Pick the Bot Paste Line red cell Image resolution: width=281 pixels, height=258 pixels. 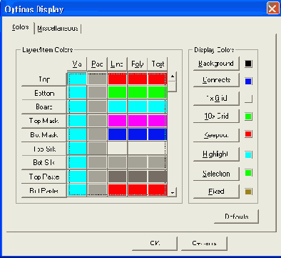pyautogui.click(x=117, y=190)
